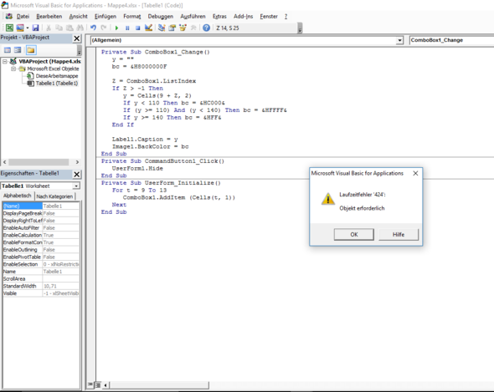Collapse the Microsoft Excel Objekte folder node

tap(13, 69)
